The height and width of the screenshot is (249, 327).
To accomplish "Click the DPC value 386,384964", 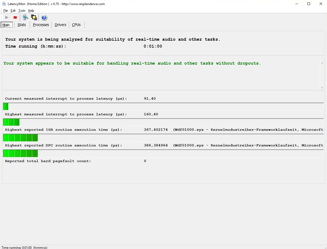I will pyautogui.click(x=156, y=145).
